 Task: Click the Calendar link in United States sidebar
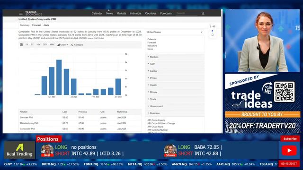pyautogui.click(x=151, y=39)
